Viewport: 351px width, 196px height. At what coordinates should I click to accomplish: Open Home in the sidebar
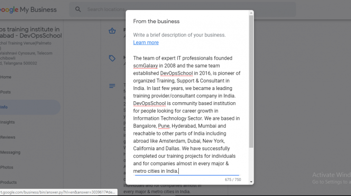tap(6, 77)
